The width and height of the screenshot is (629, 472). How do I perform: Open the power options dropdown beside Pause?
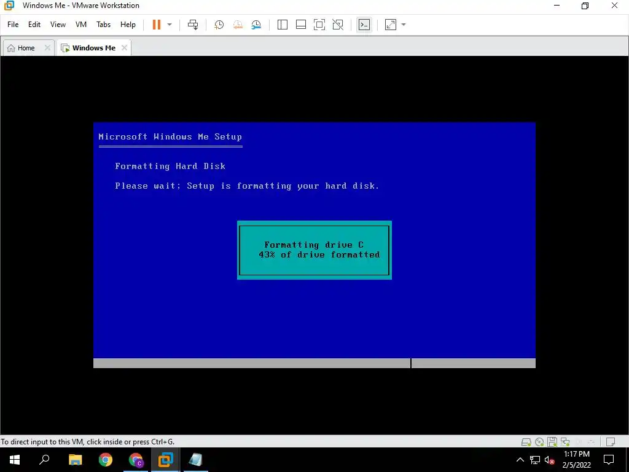[170, 25]
